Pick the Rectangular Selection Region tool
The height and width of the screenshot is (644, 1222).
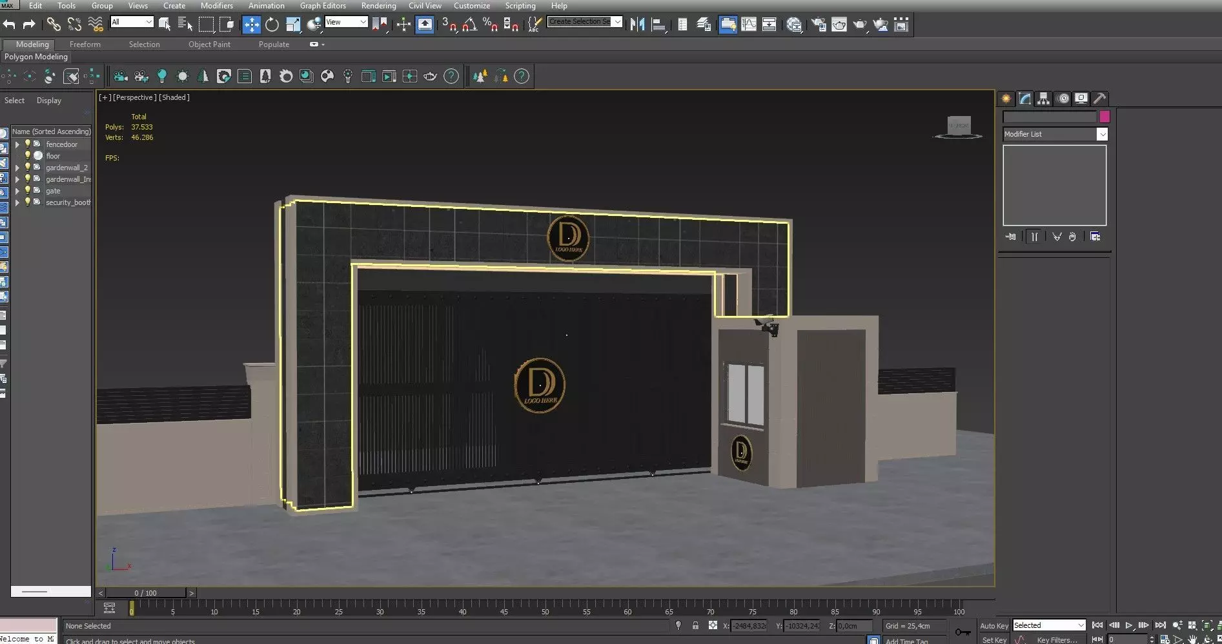tap(206, 24)
